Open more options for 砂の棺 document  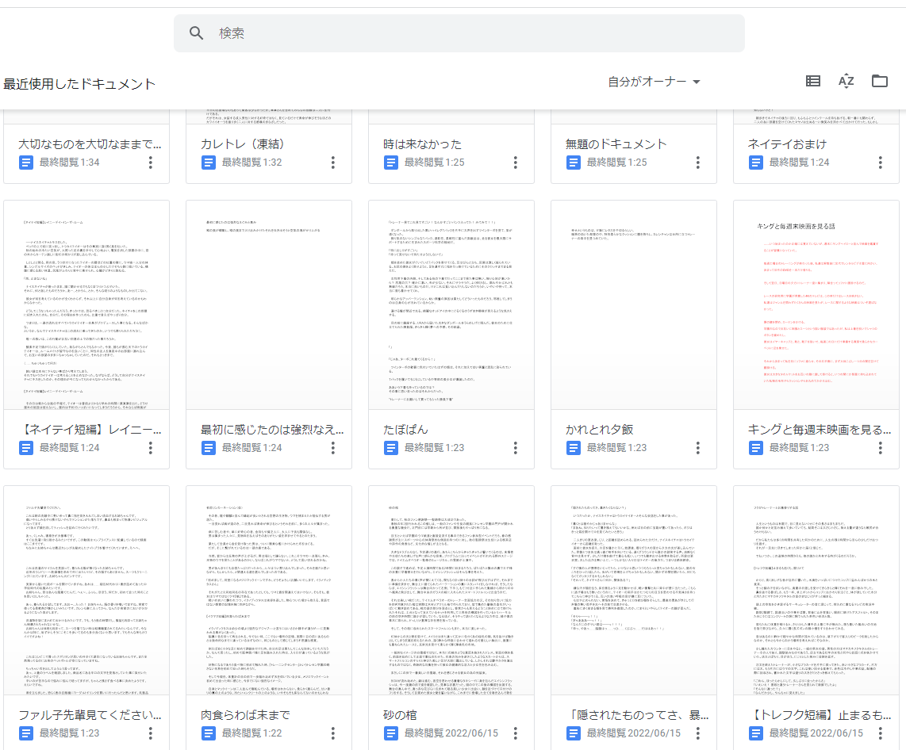(x=515, y=733)
